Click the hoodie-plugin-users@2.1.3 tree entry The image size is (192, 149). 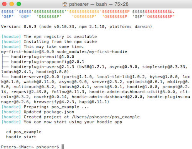click(43, 67)
